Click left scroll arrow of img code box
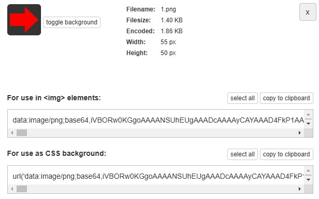The height and width of the screenshot is (199, 319). click(x=12, y=132)
